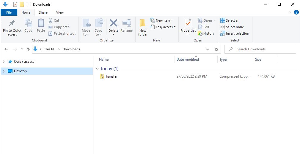The height and width of the screenshot is (154, 300).
Task: Select Quick access in navigation pane
Action: coord(24,62)
